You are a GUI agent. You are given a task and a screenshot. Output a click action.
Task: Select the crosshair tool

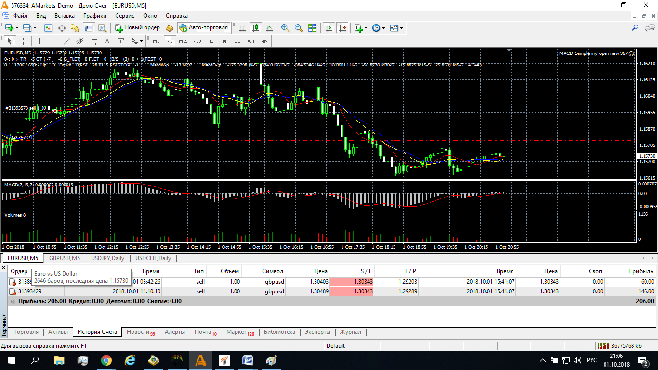[x=23, y=41]
